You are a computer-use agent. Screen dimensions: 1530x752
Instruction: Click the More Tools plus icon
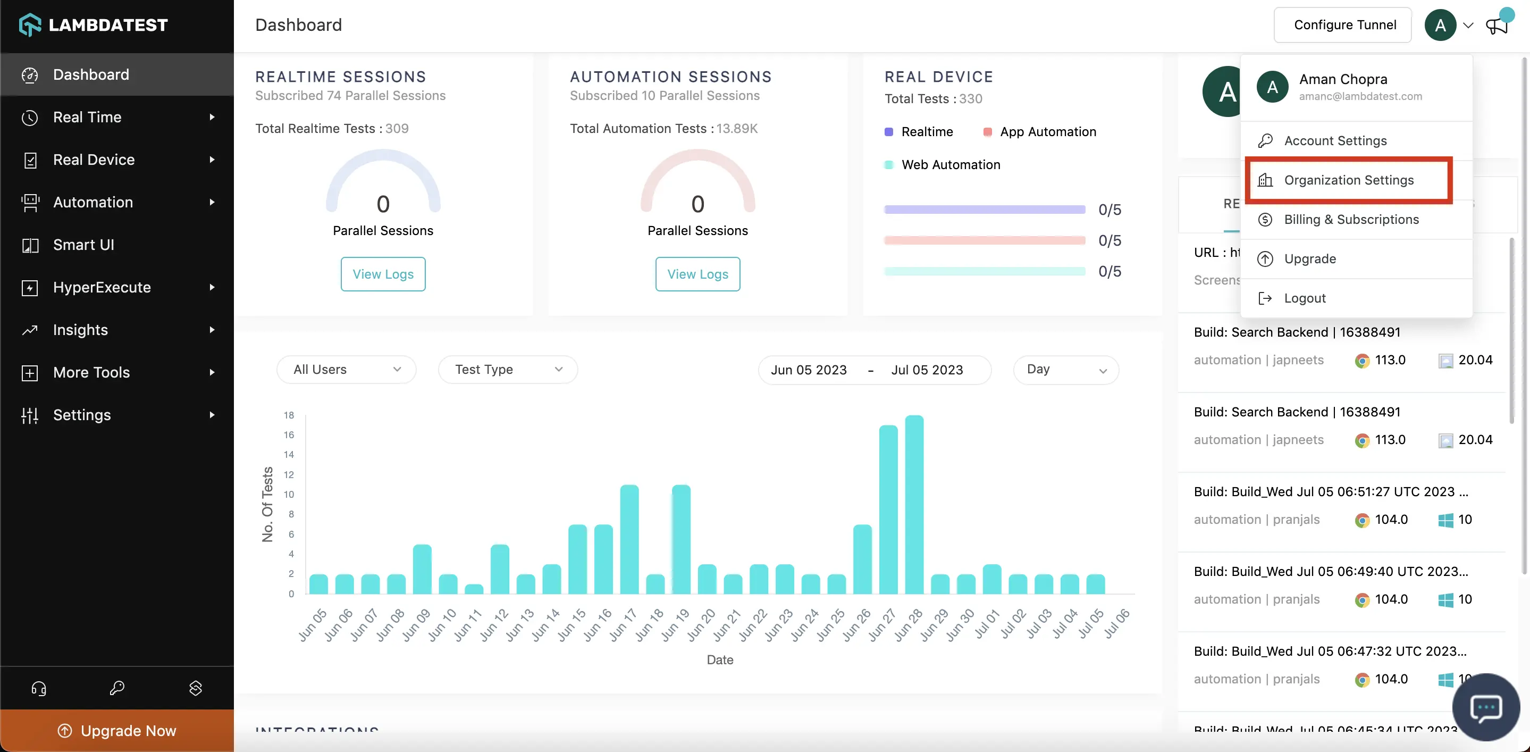tap(30, 373)
